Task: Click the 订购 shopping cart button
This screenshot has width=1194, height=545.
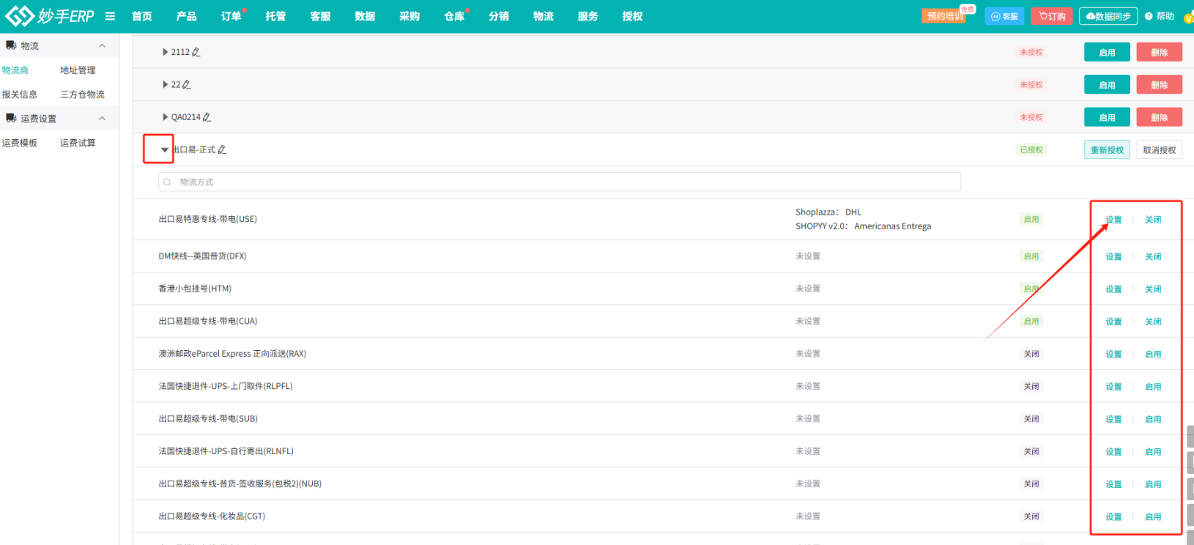Action: click(x=1051, y=16)
